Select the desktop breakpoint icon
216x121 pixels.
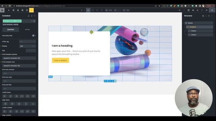pos(88,10)
